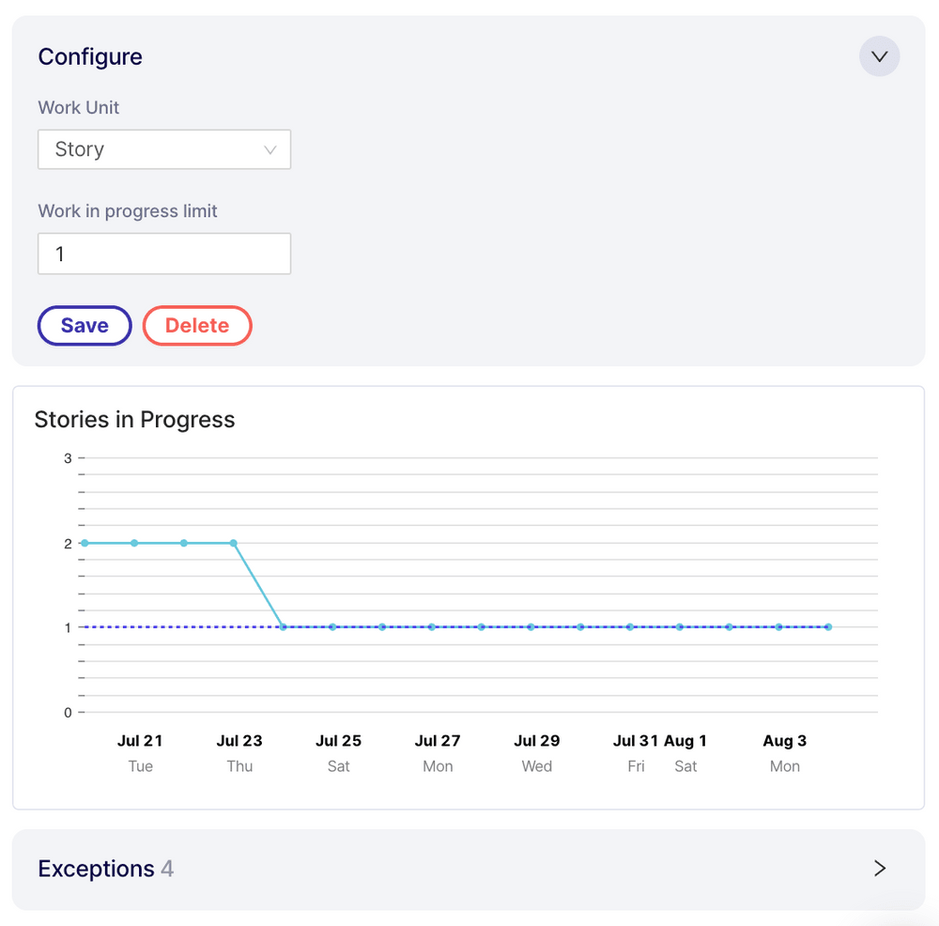Expand the Exceptions section arrow

[x=879, y=869]
